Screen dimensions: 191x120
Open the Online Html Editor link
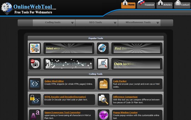[54, 81]
